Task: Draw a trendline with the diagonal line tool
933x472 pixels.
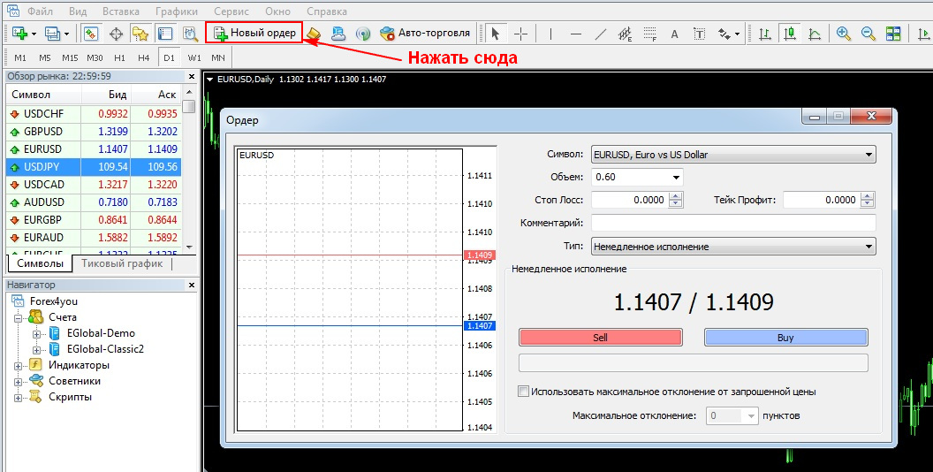Action: (x=601, y=34)
